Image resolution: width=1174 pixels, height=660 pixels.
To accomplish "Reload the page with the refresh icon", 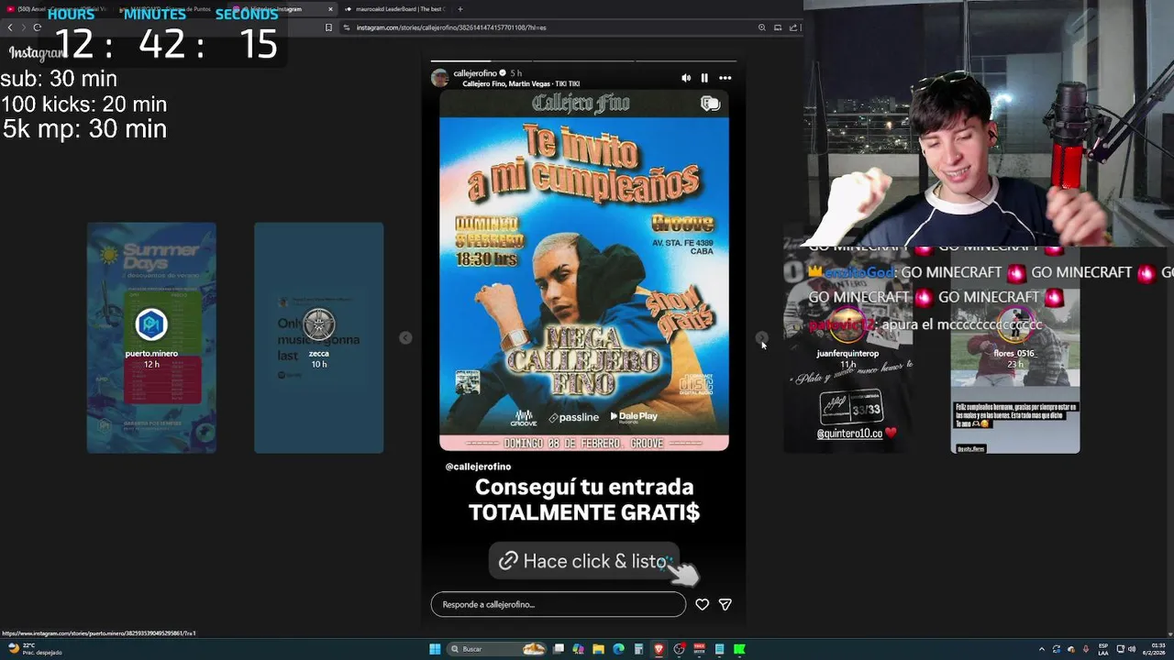I will point(37,27).
